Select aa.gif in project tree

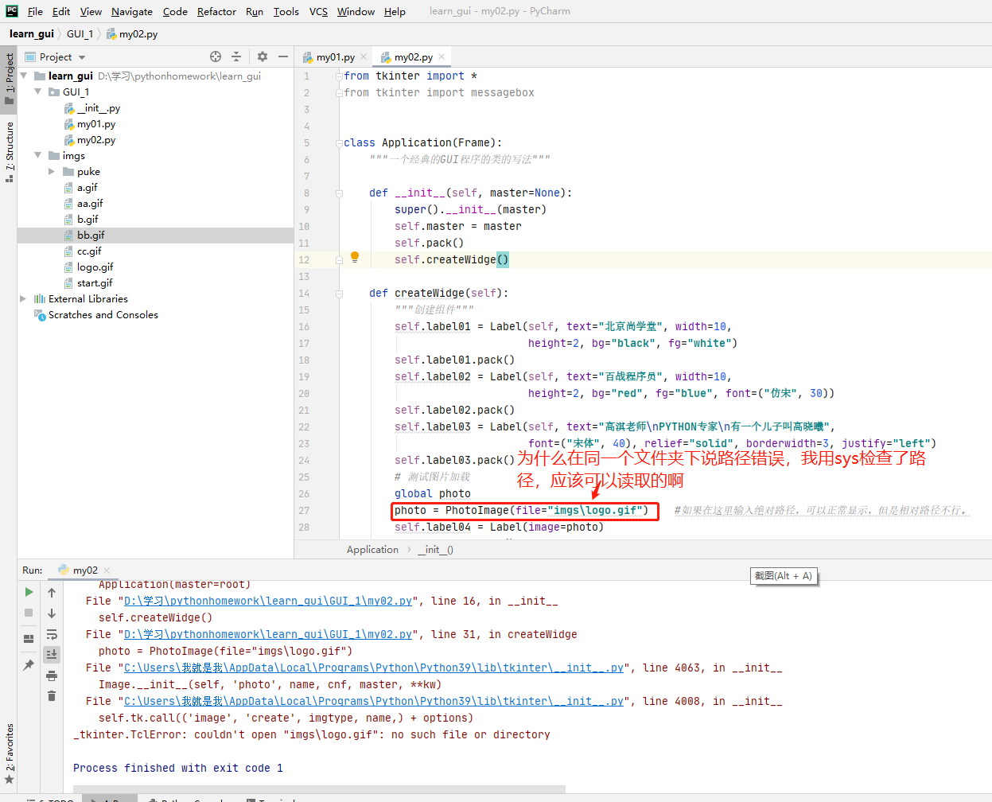pyautogui.click(x=90, y=203)
